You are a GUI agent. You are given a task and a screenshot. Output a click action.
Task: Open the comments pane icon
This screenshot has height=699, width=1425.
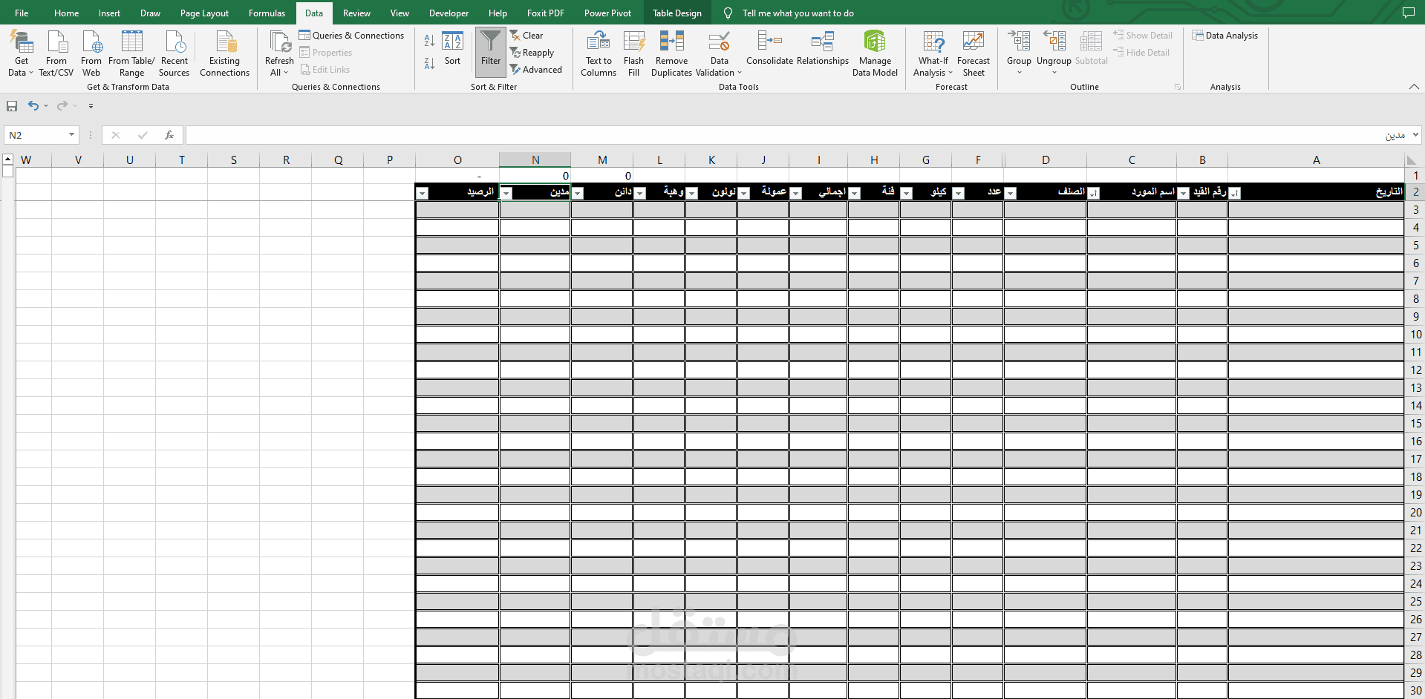[x=1408, y=13]
